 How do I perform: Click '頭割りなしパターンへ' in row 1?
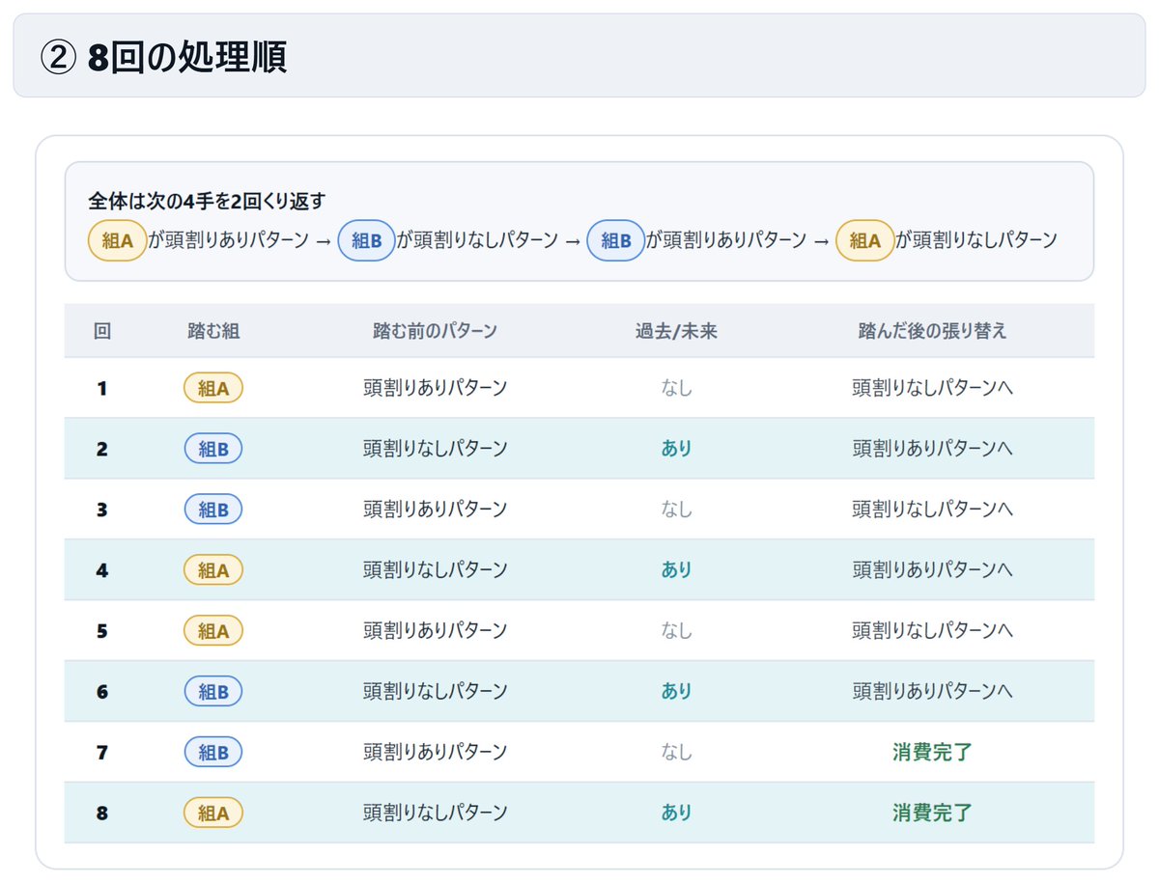pos(932,388)
